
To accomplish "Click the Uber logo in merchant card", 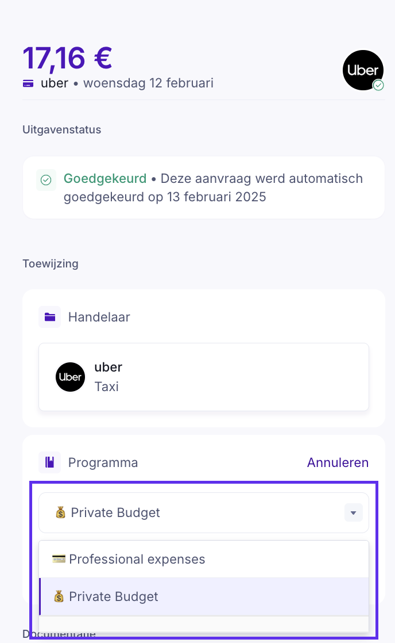I will point(70,377).
